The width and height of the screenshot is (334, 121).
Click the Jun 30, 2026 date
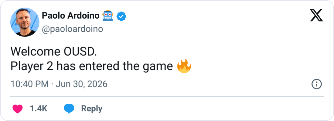coord(81,84)
